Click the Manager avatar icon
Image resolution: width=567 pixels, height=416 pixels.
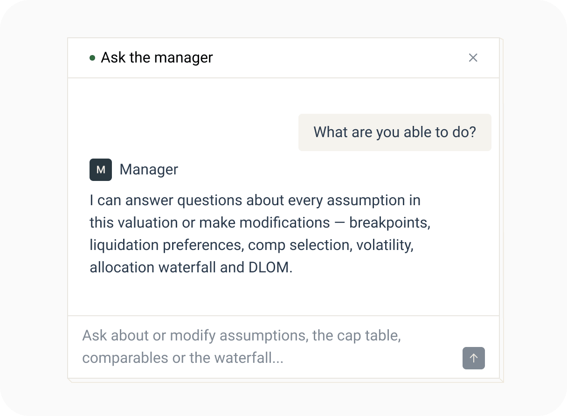pos(101,170)
